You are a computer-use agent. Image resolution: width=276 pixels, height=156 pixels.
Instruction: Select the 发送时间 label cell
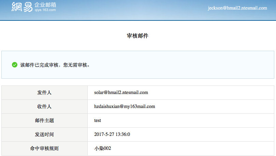pyautogui.click(x=44, y=135)
